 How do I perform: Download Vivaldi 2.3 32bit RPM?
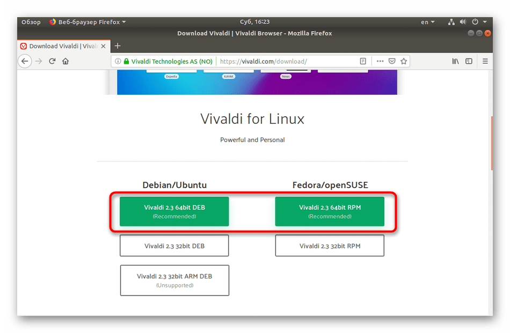[330, 246]
